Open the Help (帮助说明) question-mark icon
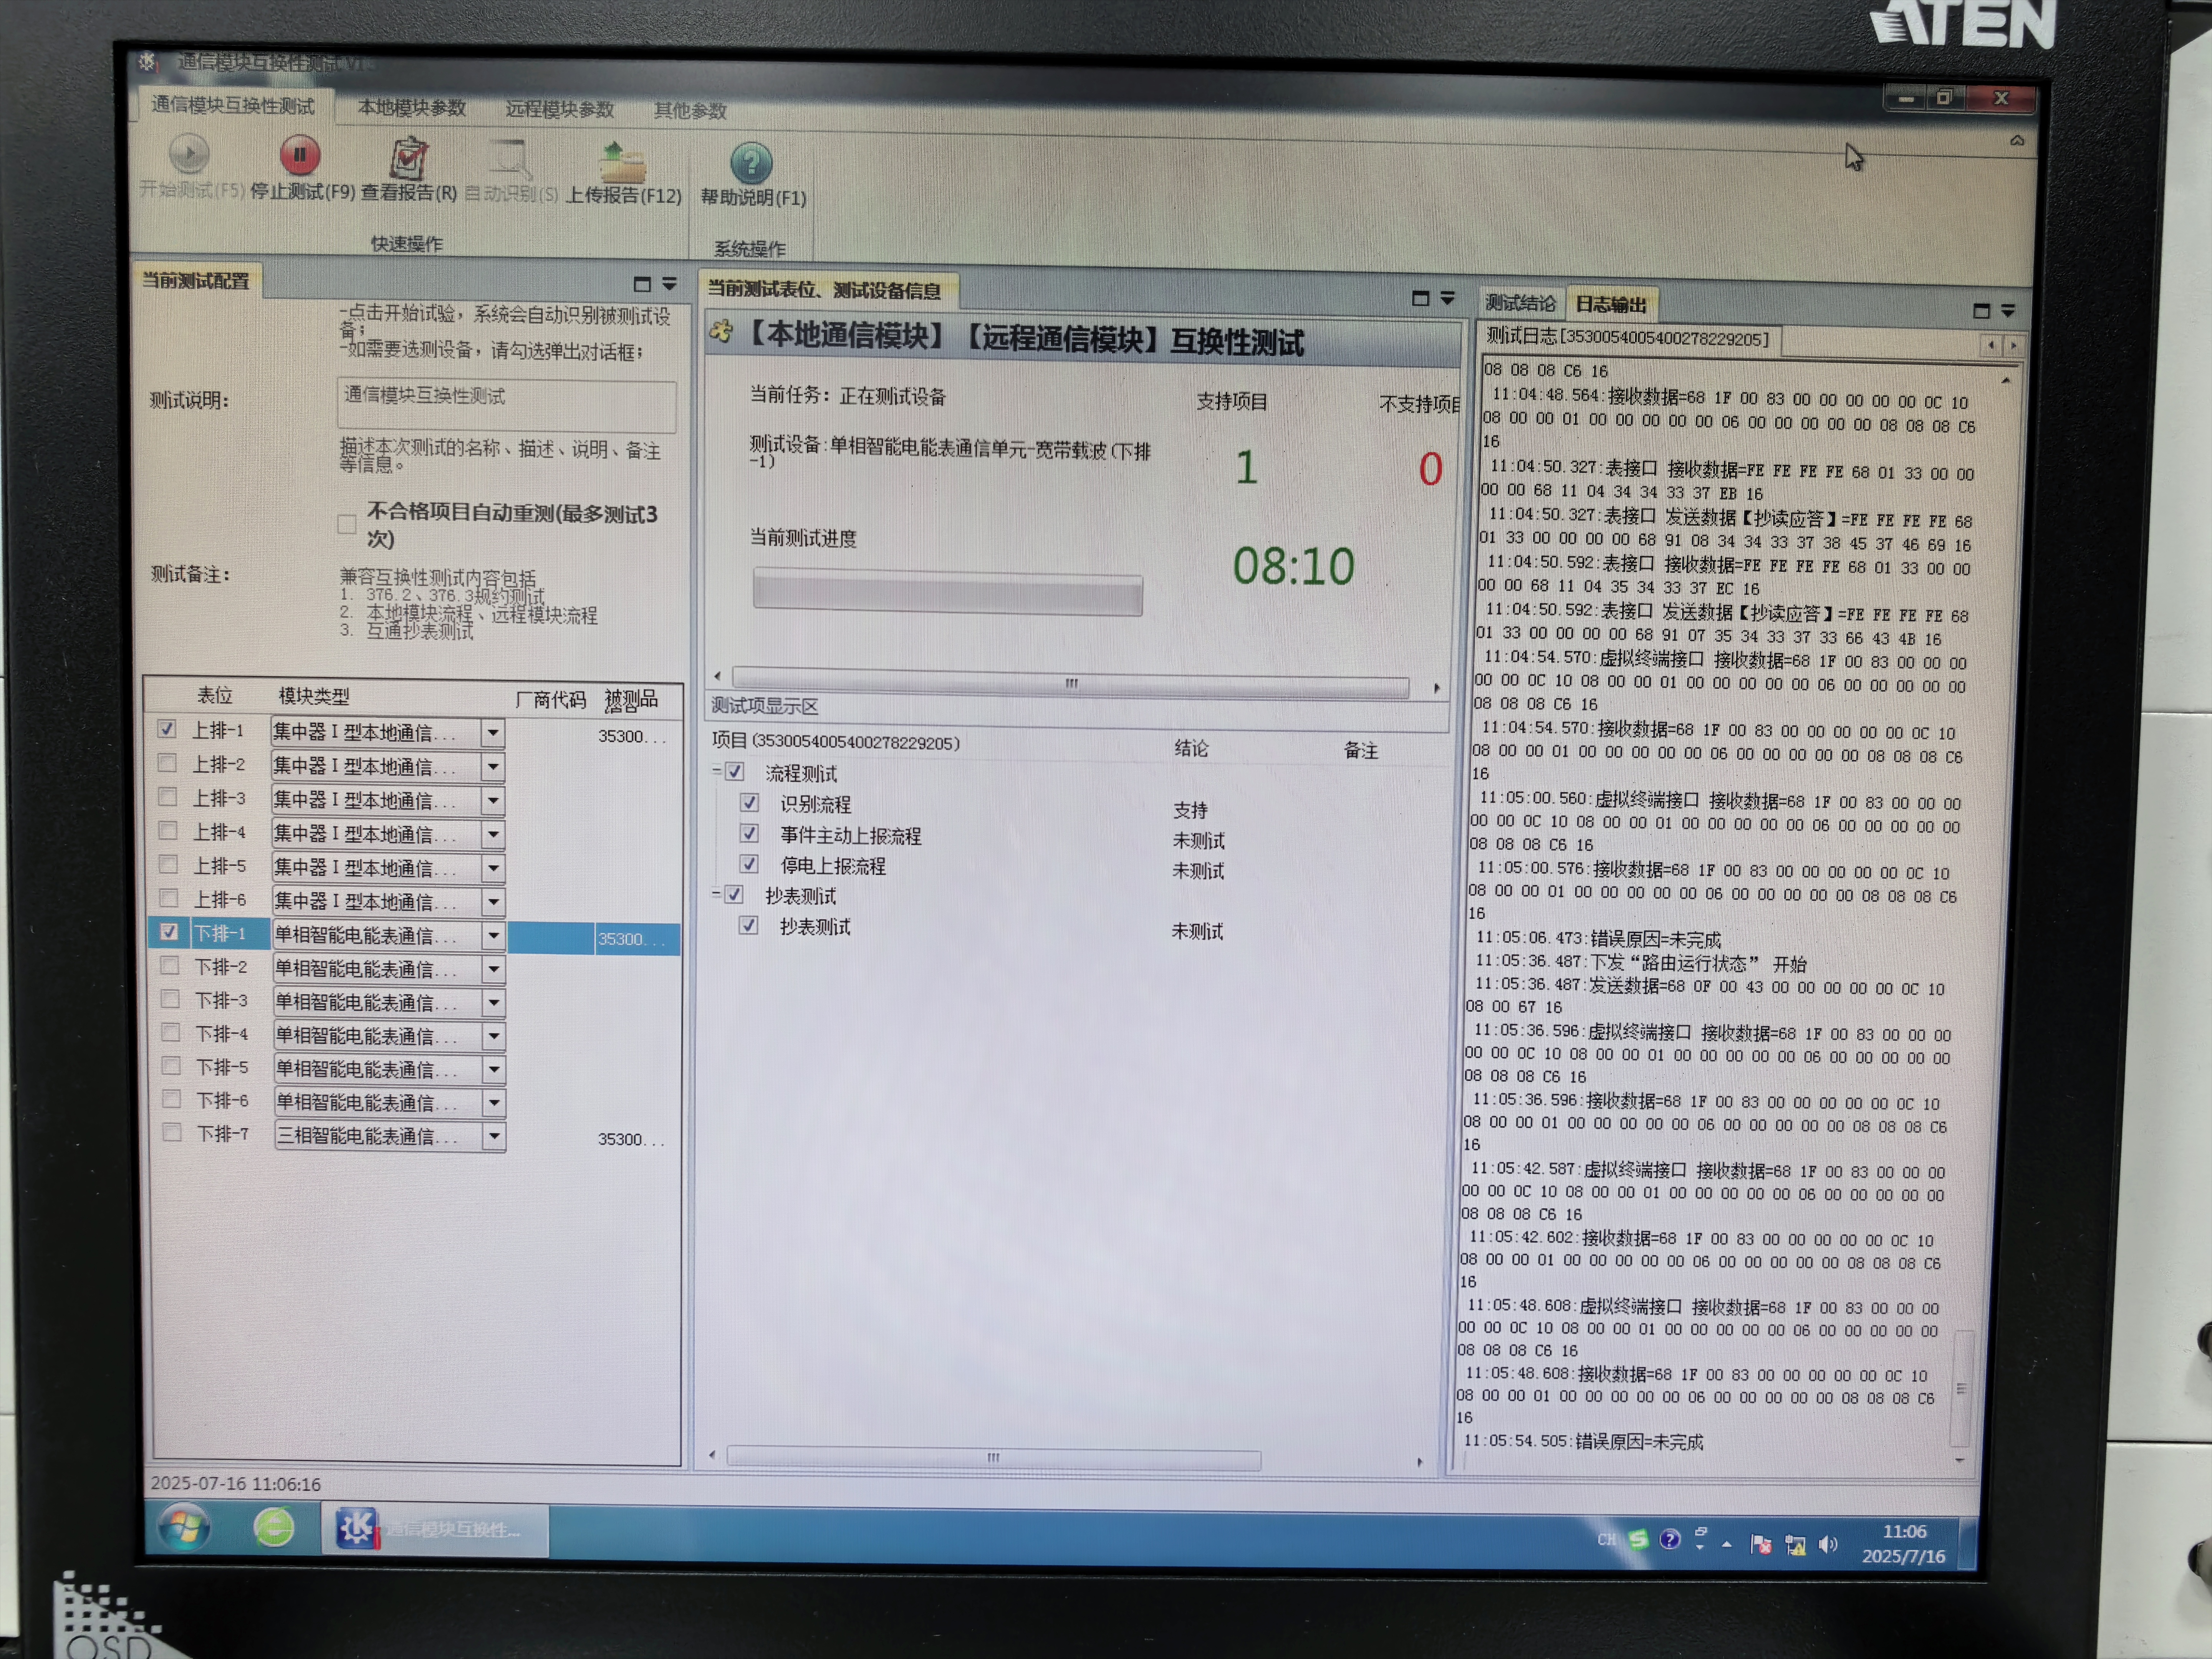The width and height of the screenshot is (2212, 1659). 751,163
